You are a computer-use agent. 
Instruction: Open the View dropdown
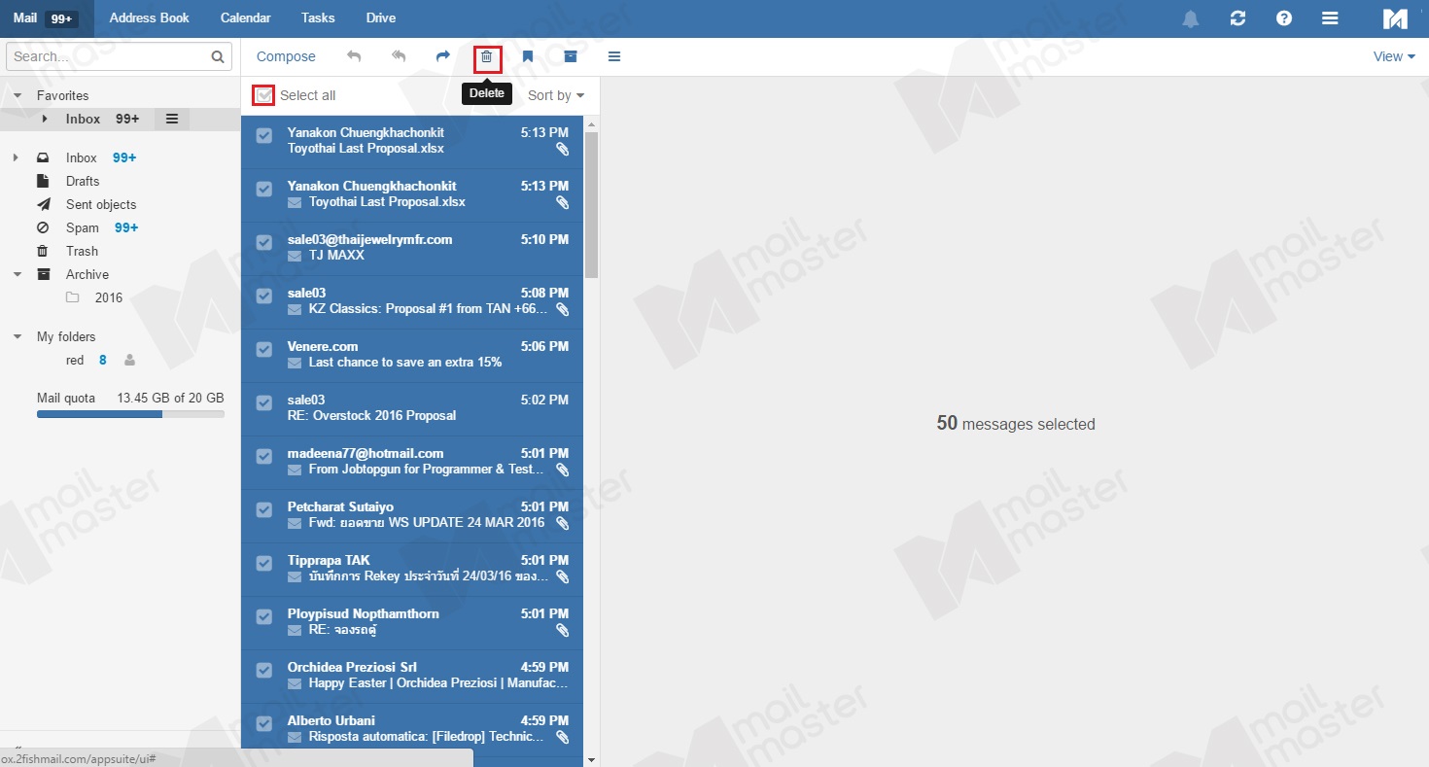[x=1394, y=56]
